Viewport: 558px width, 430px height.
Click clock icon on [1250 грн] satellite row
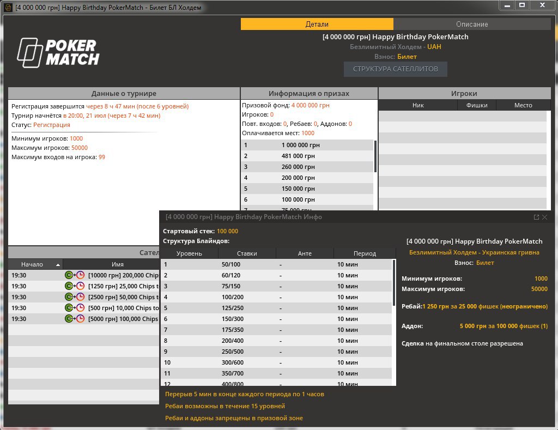click(x=80, y=286)
